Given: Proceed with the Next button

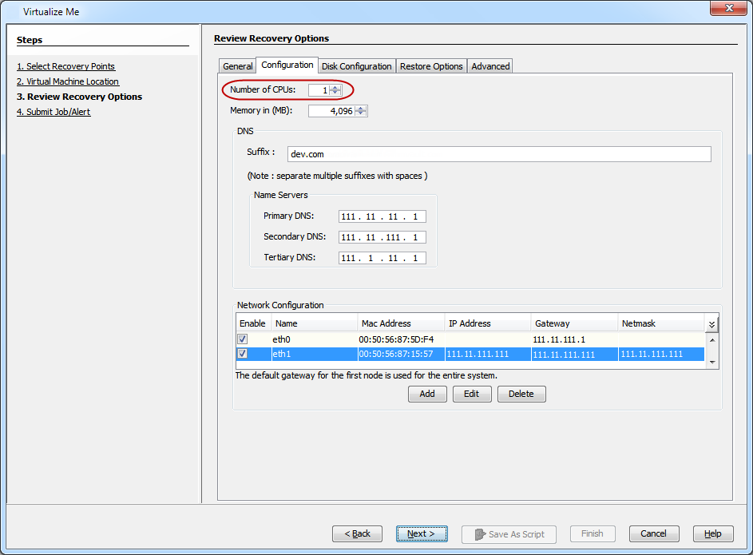Looking at the screenshot, I should point(421,533).
